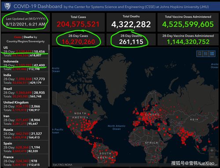Zoom out the map with minus button
The height and width of the screenshot is (168, 220).
click(x=212, y=157)
